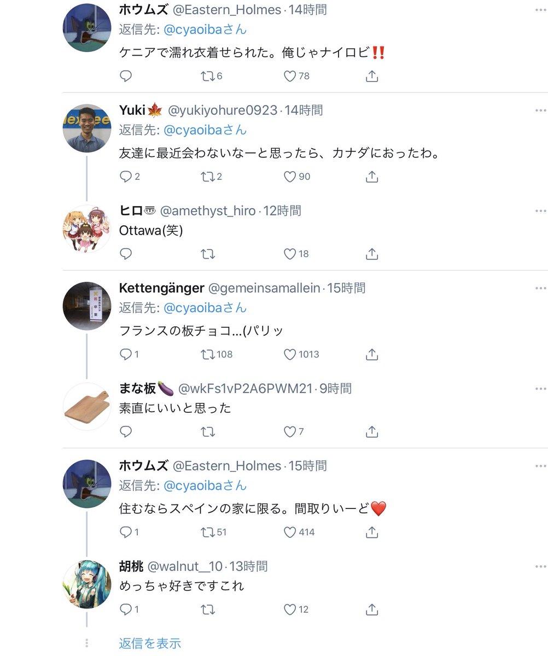
Task: Share ヒロ's Ottawa(笑) tweet
Action: tap(371, 254)
